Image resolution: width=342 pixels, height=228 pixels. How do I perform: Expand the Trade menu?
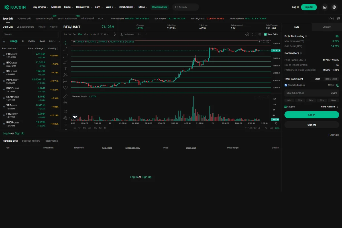68,7
